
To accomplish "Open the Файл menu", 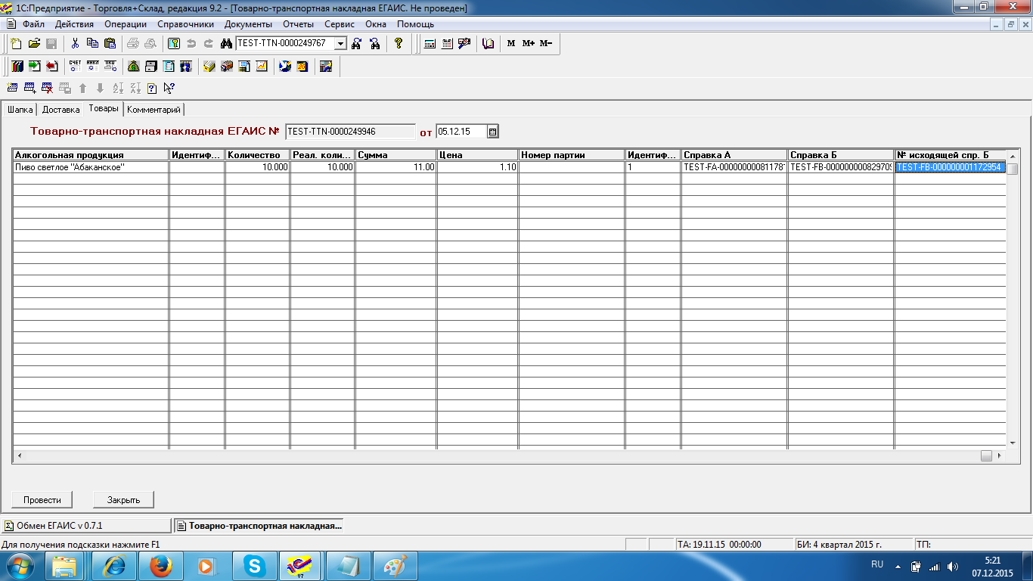I will tap(33, 24).
